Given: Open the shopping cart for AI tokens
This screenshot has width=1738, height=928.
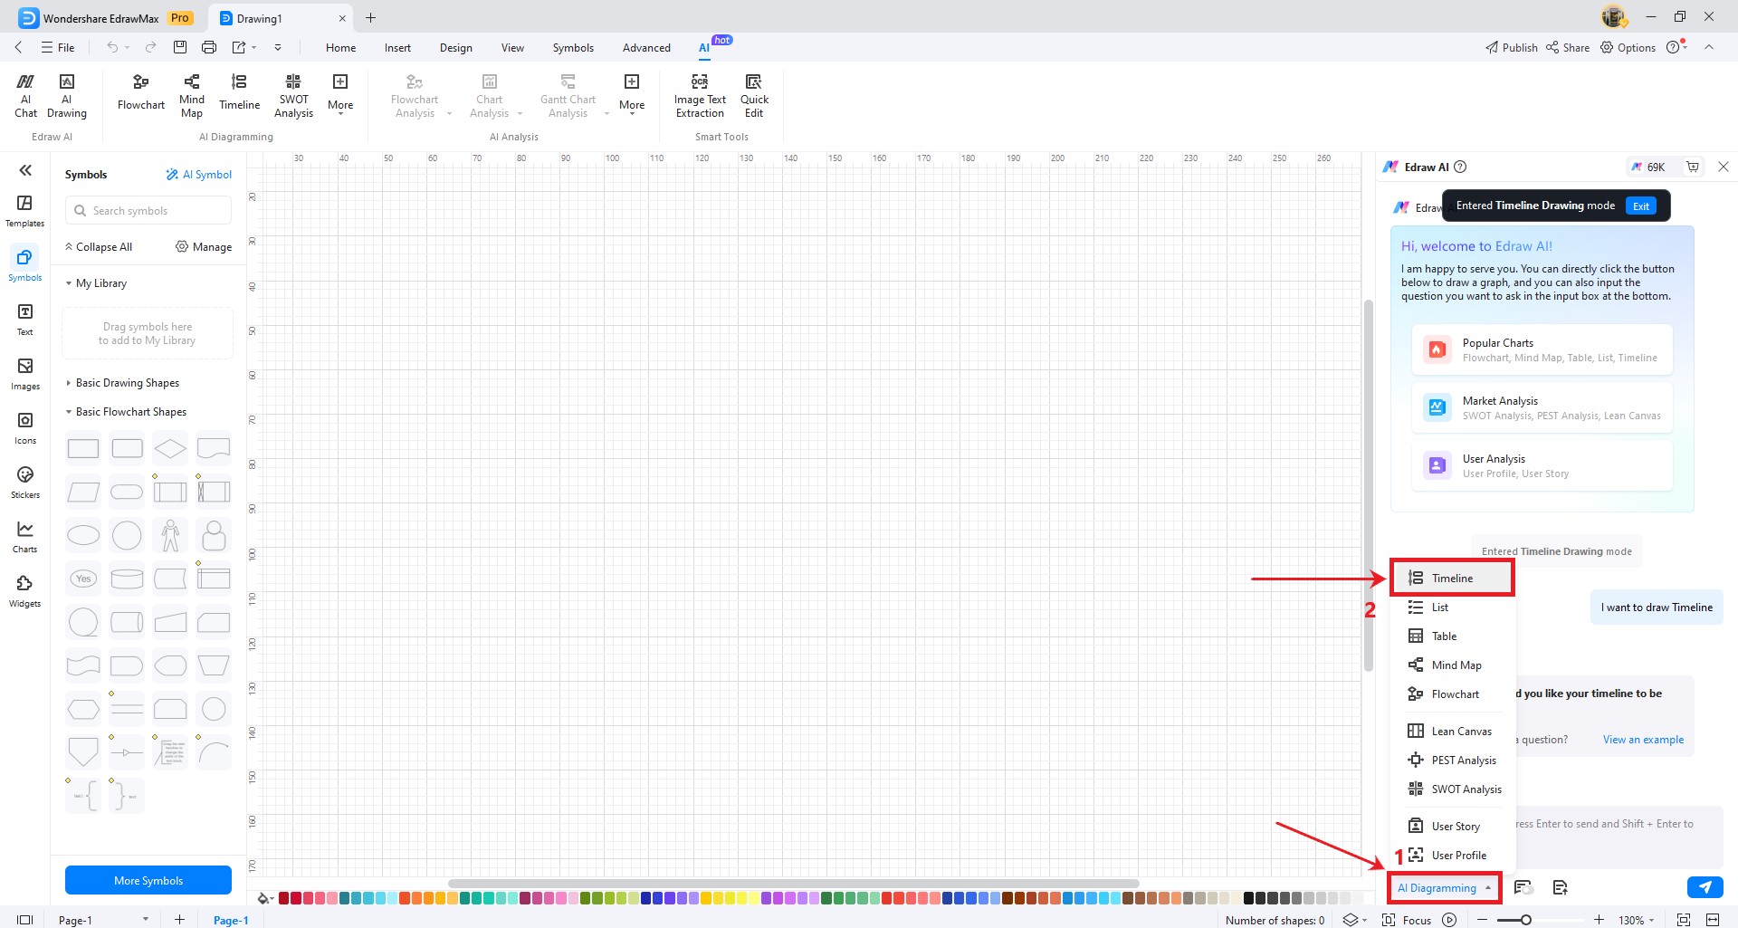Looking at the screenshot, I should [1693, 167].
